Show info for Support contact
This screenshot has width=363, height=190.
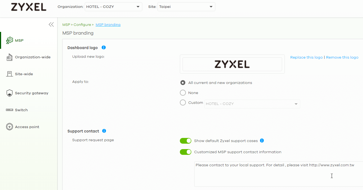coord(104,131)
